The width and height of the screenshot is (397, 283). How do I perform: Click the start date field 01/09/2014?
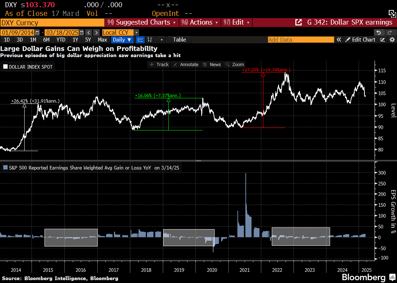coord(18,33)
